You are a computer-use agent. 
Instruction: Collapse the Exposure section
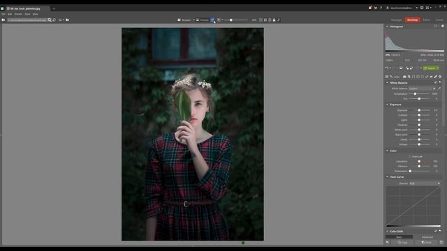[387, 105]
